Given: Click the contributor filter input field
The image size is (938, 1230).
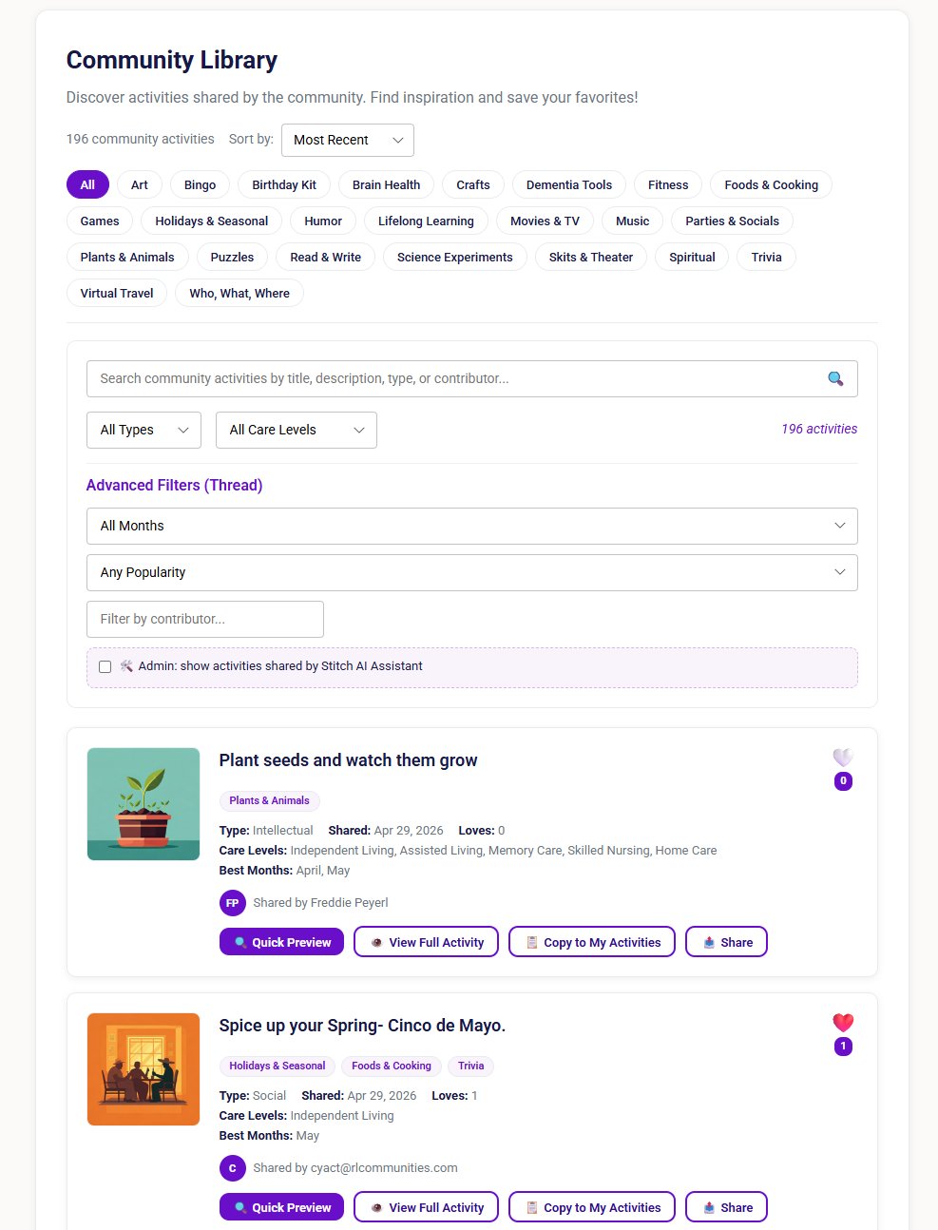Looking at the screenshot, I should (204, 619).
